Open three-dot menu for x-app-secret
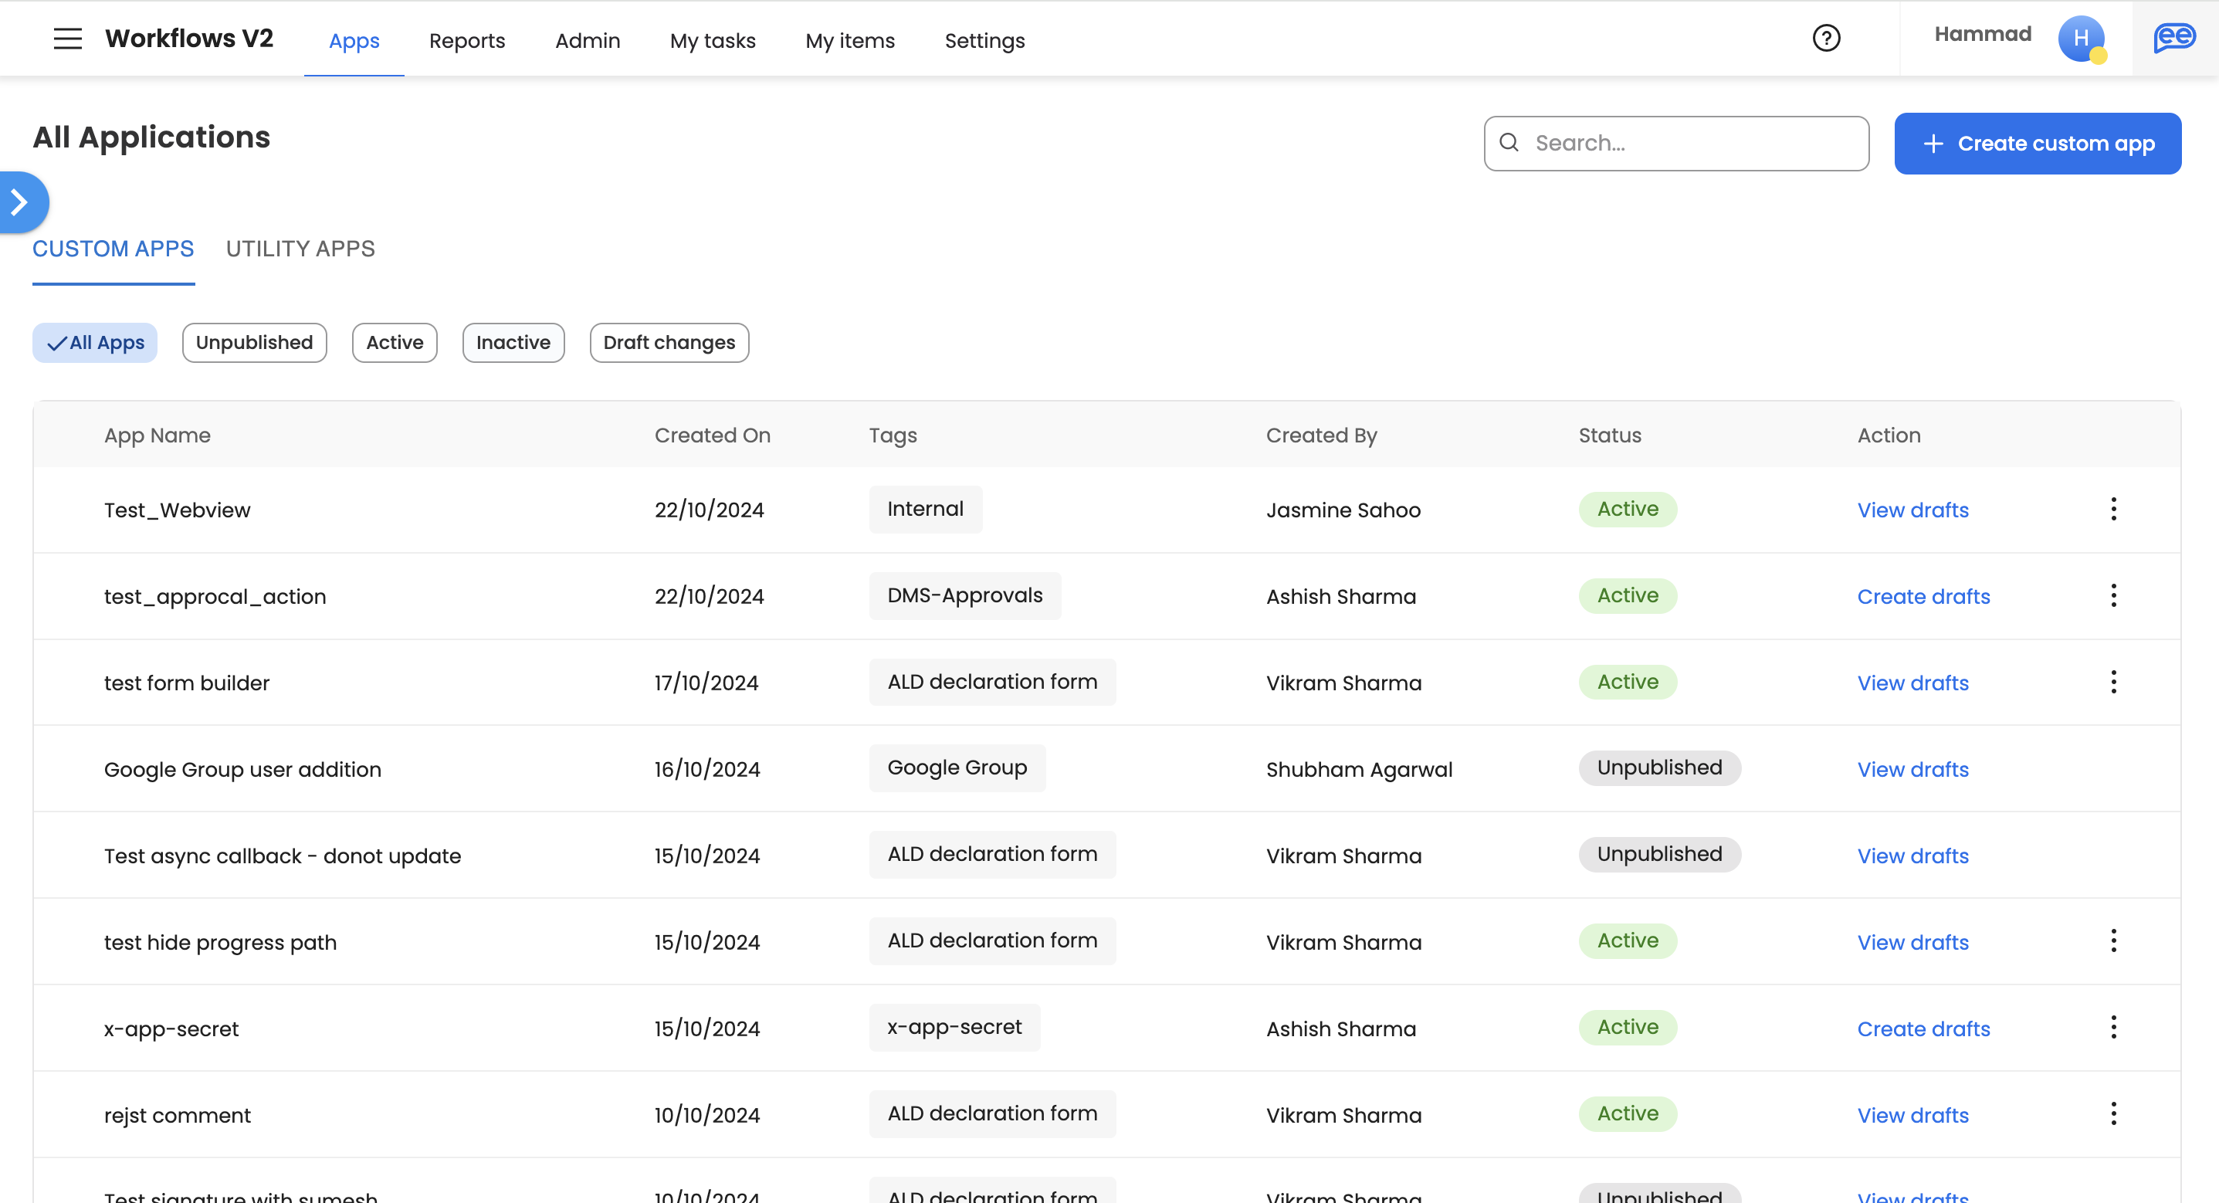Viewport: 2219px width, 1203px height. 2113,1027
